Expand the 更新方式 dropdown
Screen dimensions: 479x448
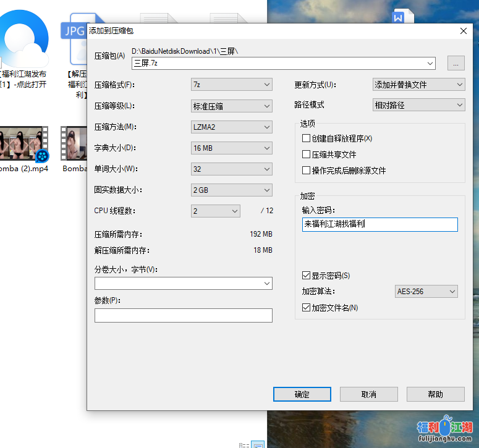click(x=418, y=85)
